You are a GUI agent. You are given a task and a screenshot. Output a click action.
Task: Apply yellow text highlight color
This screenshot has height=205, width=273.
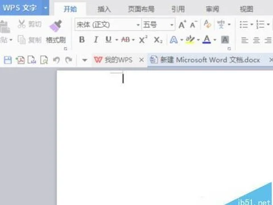click(190, 40)
